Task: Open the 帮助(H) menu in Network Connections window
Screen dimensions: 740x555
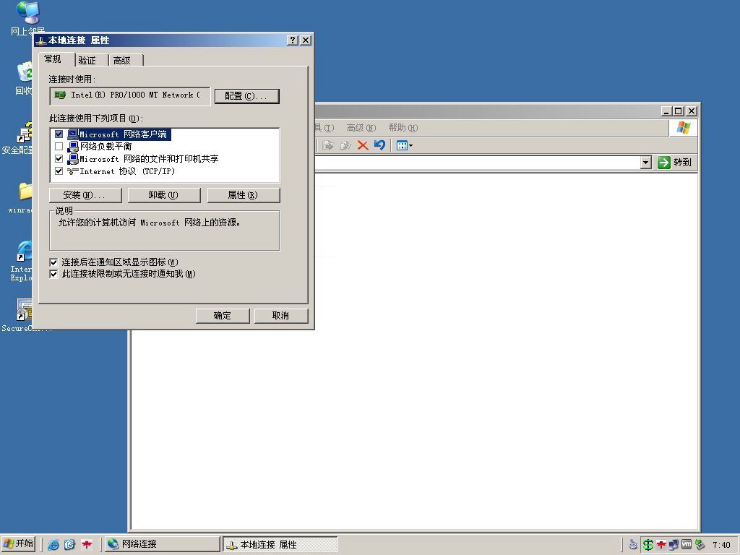Action: (403, 127)
